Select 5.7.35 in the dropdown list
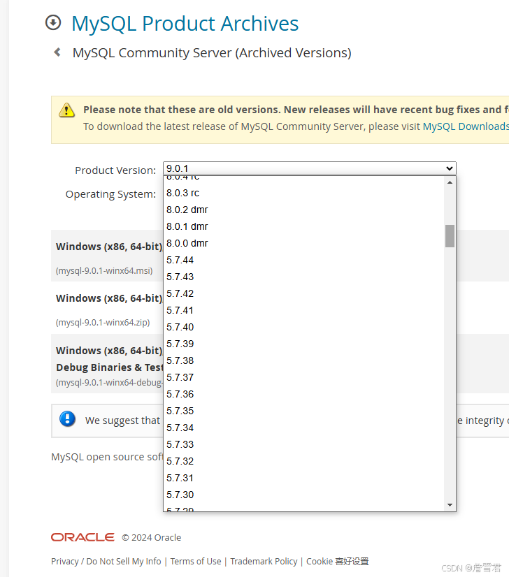Screen dimensions: 509x577 point(304,411)
